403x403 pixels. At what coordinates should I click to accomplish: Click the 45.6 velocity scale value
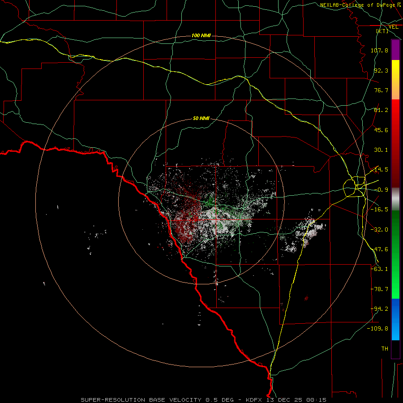(x=381, y=130)
